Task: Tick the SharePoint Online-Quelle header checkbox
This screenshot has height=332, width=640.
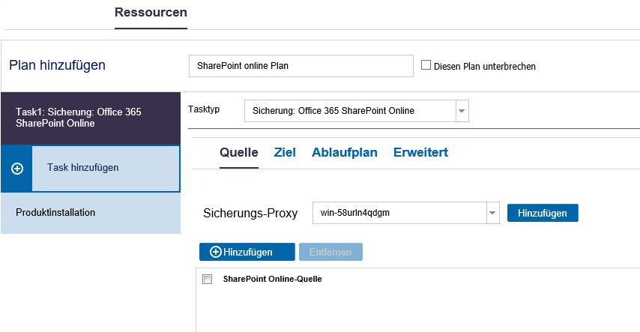Action: [x=208, y=280]
